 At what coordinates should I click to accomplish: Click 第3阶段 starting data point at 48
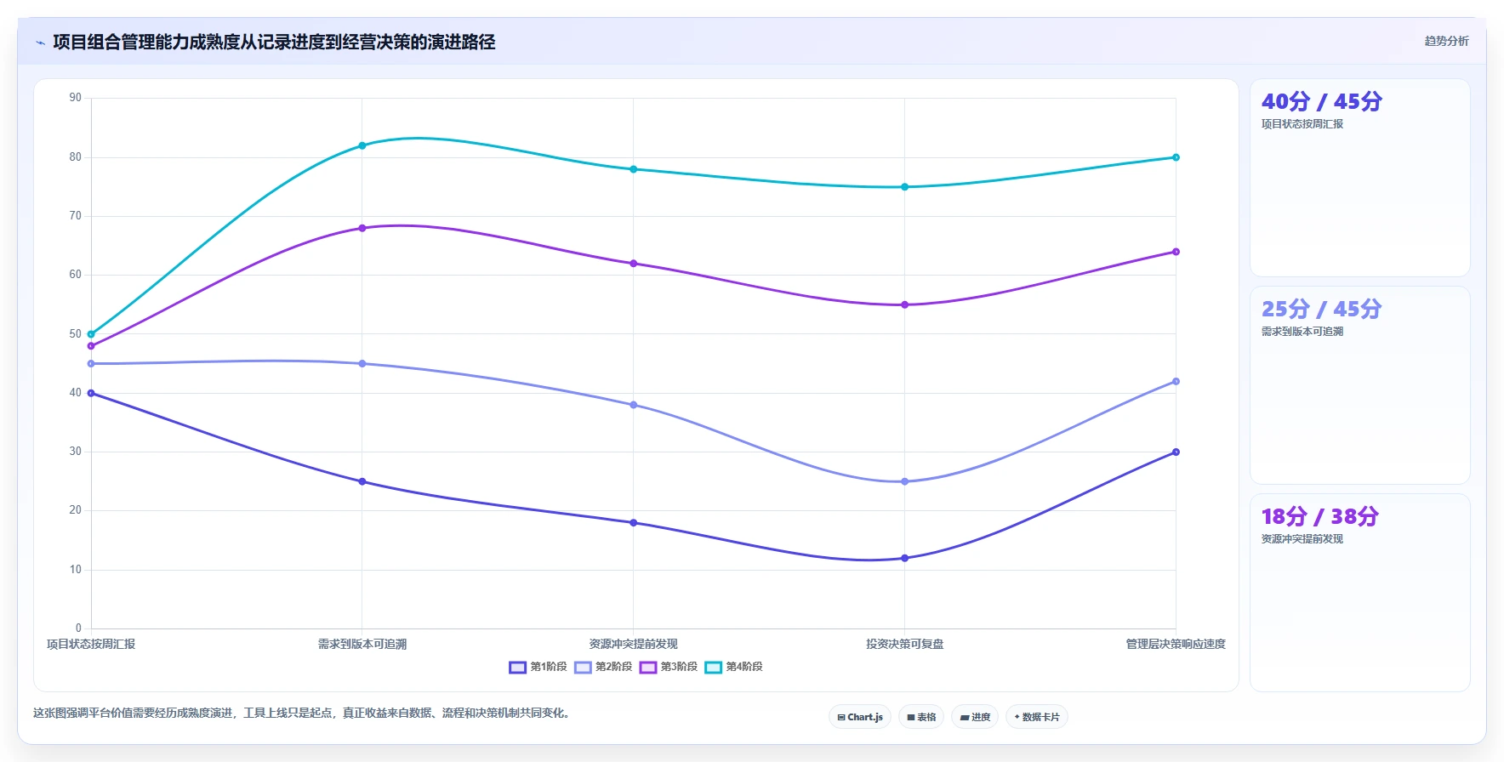click(x=91, y=346)
